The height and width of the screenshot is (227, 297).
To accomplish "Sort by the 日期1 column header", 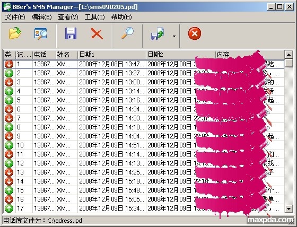I will (x=112, y=55).
